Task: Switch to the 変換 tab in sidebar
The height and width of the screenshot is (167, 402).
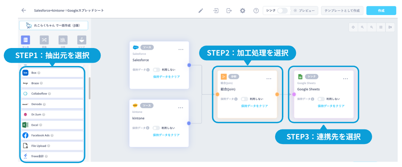Action: tap(44, 40)
